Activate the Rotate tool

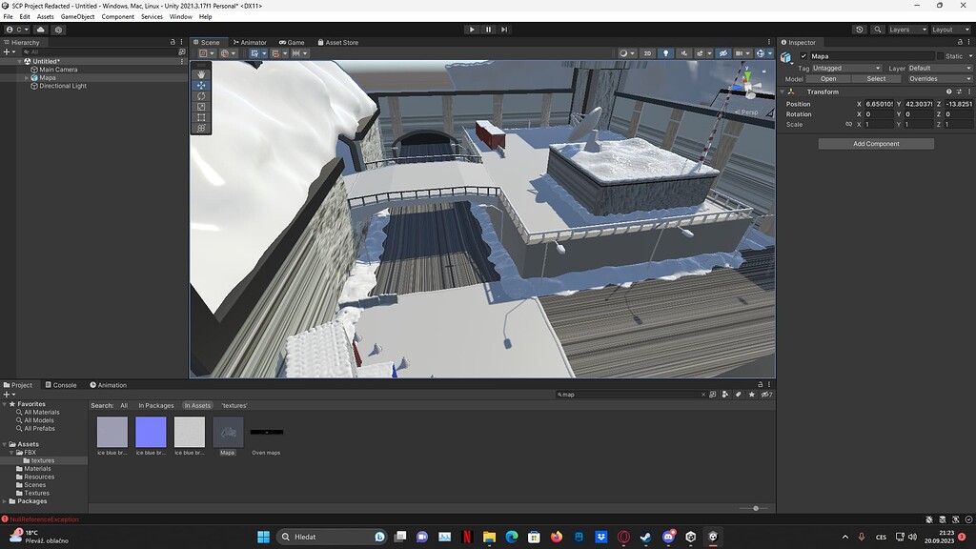201,95
